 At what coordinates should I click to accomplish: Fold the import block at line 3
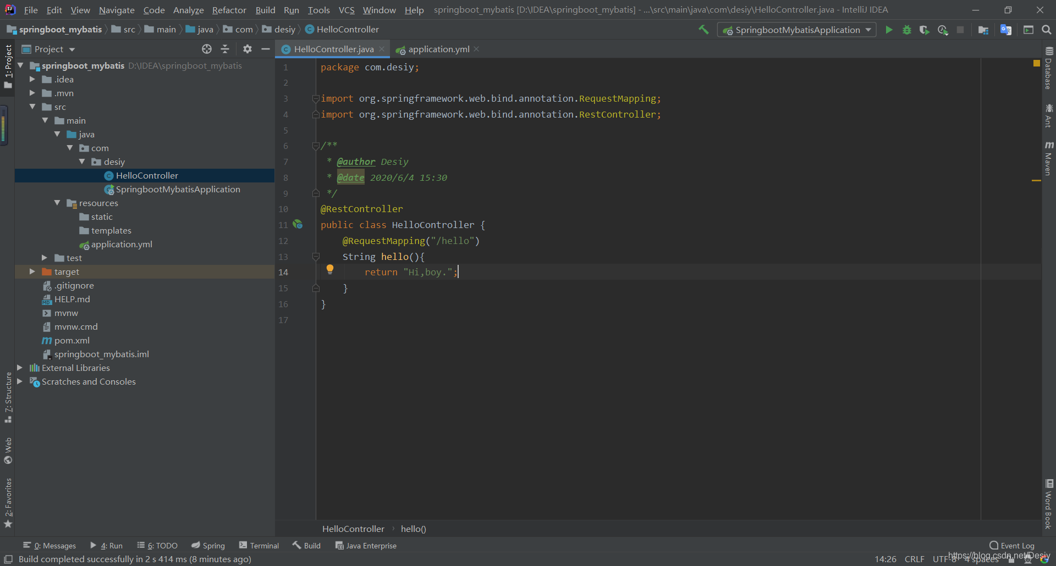tap(316, 98)
